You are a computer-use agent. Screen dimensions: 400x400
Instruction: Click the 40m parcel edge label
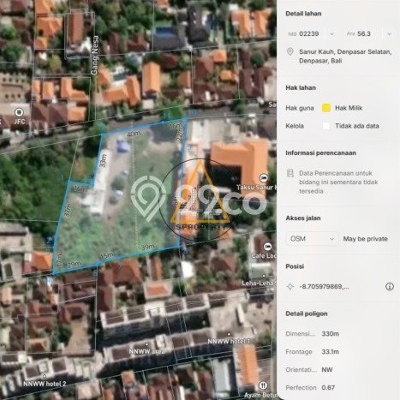[x=134, y=134]
